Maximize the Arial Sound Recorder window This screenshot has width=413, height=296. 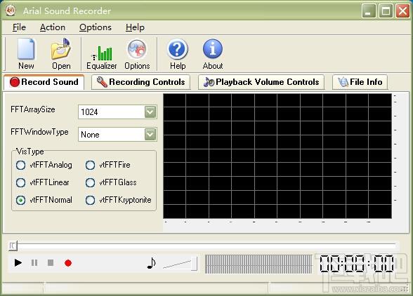tap(386, 11)
